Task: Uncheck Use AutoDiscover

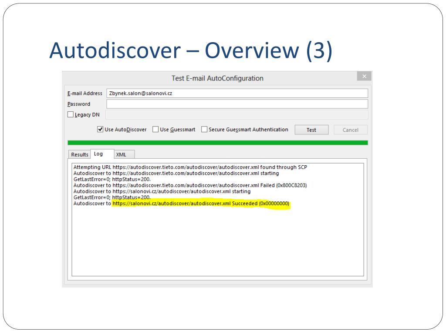Action: 100,130
